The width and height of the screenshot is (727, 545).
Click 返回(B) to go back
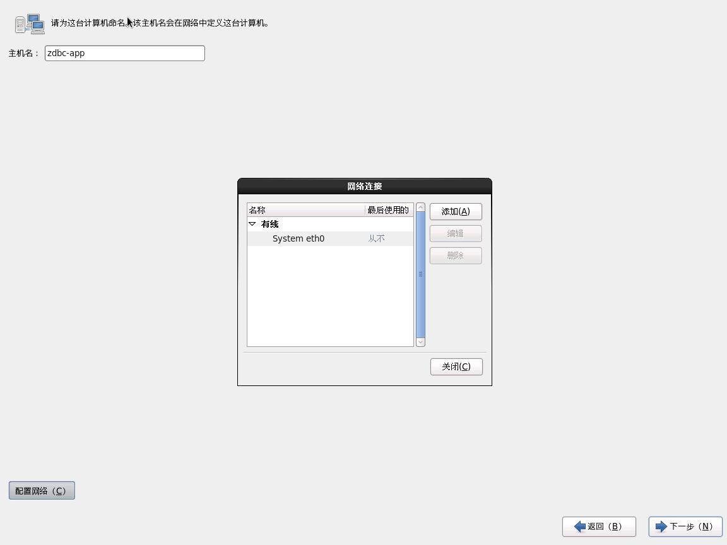[x=598, y=527]
